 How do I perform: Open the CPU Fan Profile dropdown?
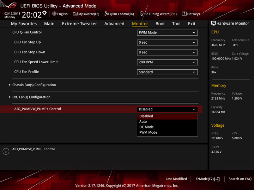[x=167, y=72]
